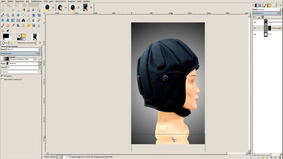The width and height of the screenshot is (283, 159).
Task: Toggle lock pixels in Layers panel
Action: 259,17
